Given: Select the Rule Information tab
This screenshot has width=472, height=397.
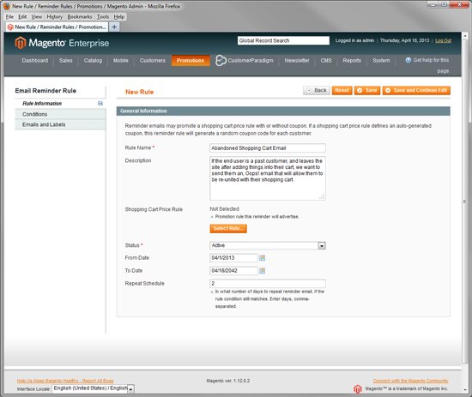Looking at the screenshot, I should 60,104.
